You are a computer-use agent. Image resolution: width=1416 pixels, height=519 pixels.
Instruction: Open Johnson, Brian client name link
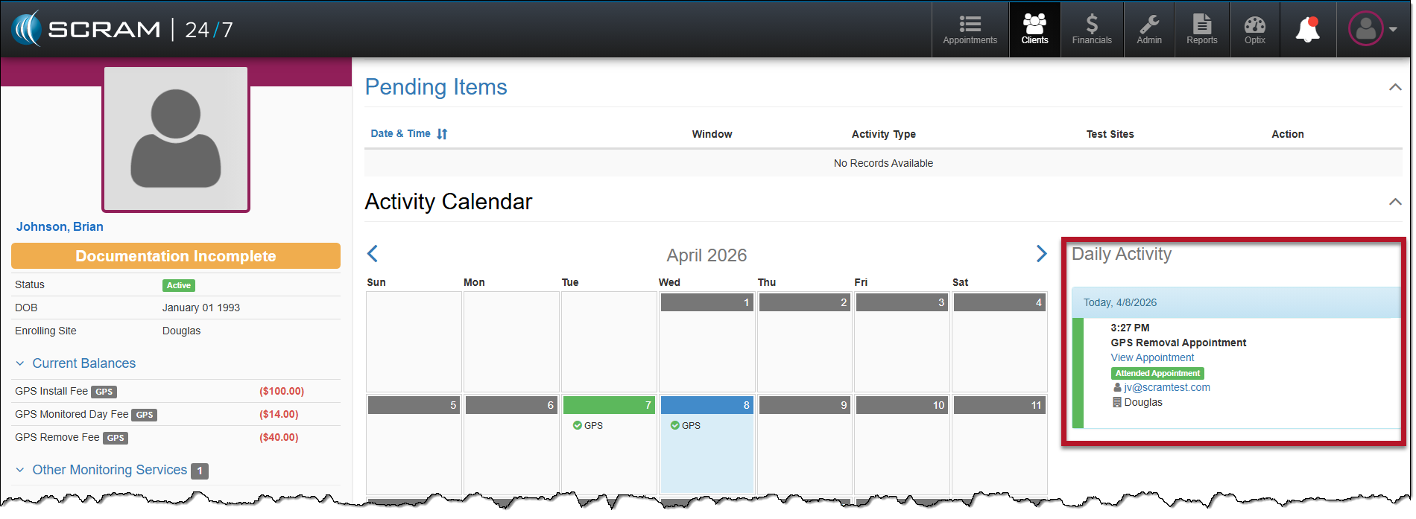pos(60,226)
